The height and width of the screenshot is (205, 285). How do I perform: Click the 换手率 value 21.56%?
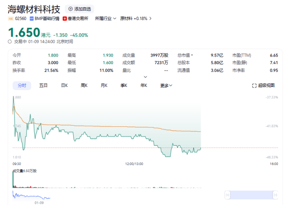[x=51, y=70]
